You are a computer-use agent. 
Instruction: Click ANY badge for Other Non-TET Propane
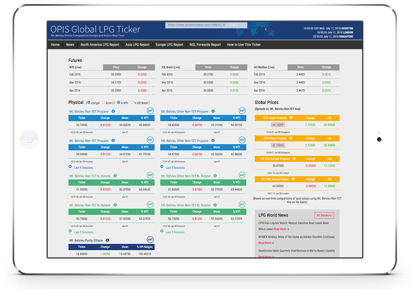[x=242, y=111]
